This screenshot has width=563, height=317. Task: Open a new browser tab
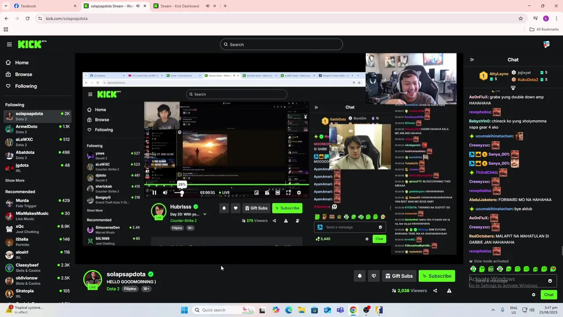click(225, 6)
